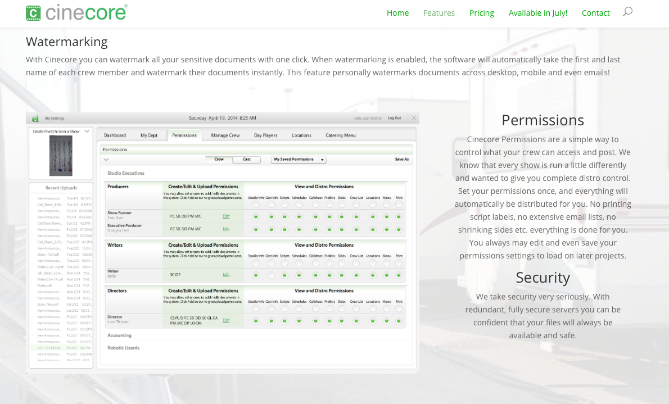
Task: Toggle Director Prelims permission
Action: pyautogui.click(x=329, y=321)
